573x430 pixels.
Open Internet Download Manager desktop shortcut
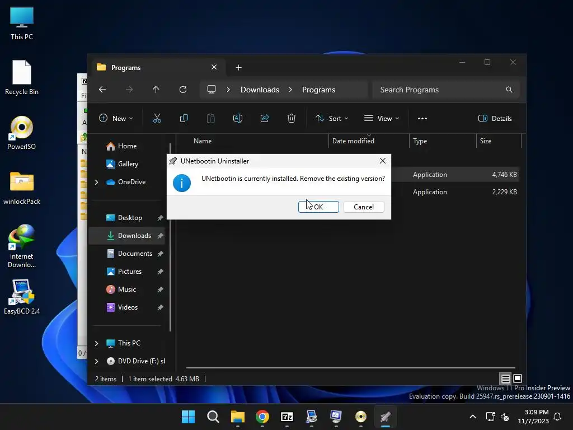(x=22, y=246)
